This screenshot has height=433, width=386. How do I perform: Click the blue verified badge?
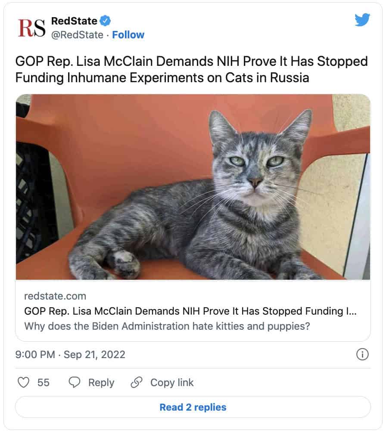105,21
